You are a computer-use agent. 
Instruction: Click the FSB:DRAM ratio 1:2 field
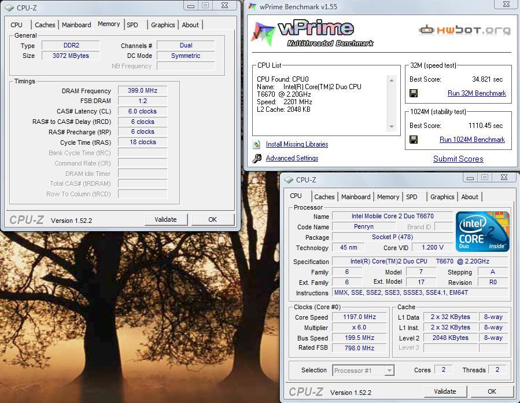(143, 101)
